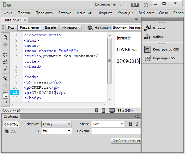Open the Переходы CSS panel

[x=147, y=58]
